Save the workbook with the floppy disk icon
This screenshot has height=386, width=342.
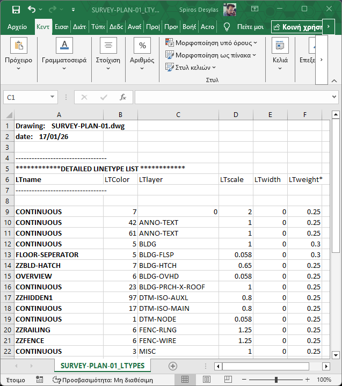(16, 10)
